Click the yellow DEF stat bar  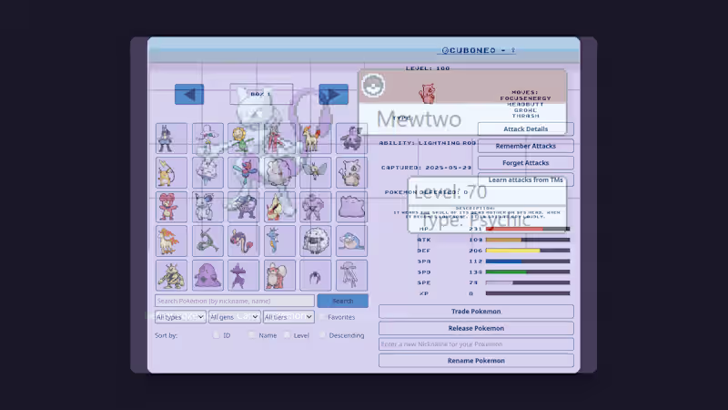tap(528, 251)
